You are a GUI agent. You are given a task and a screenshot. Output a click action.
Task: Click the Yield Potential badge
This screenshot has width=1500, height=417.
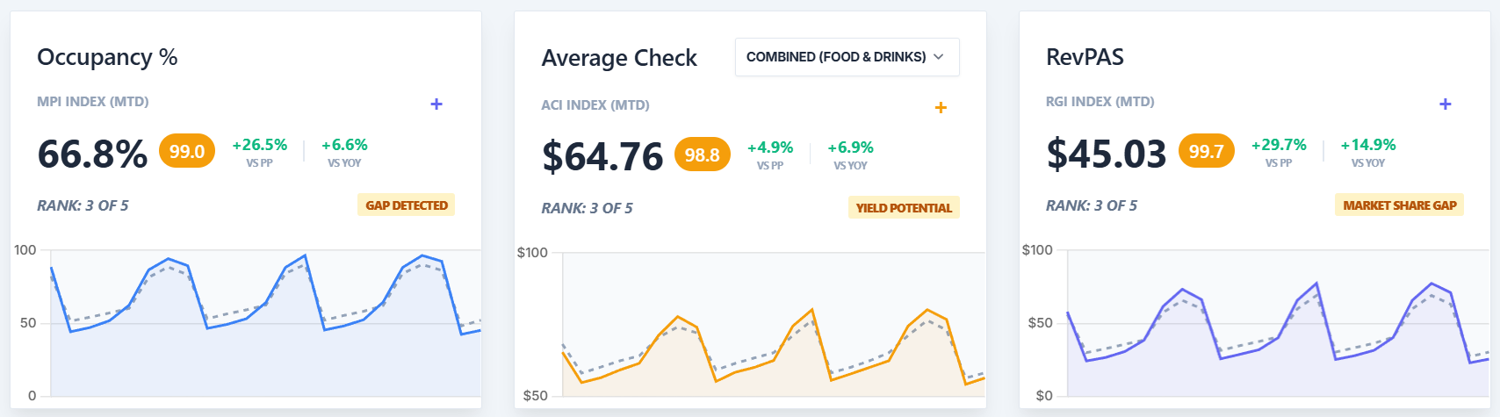904,208
